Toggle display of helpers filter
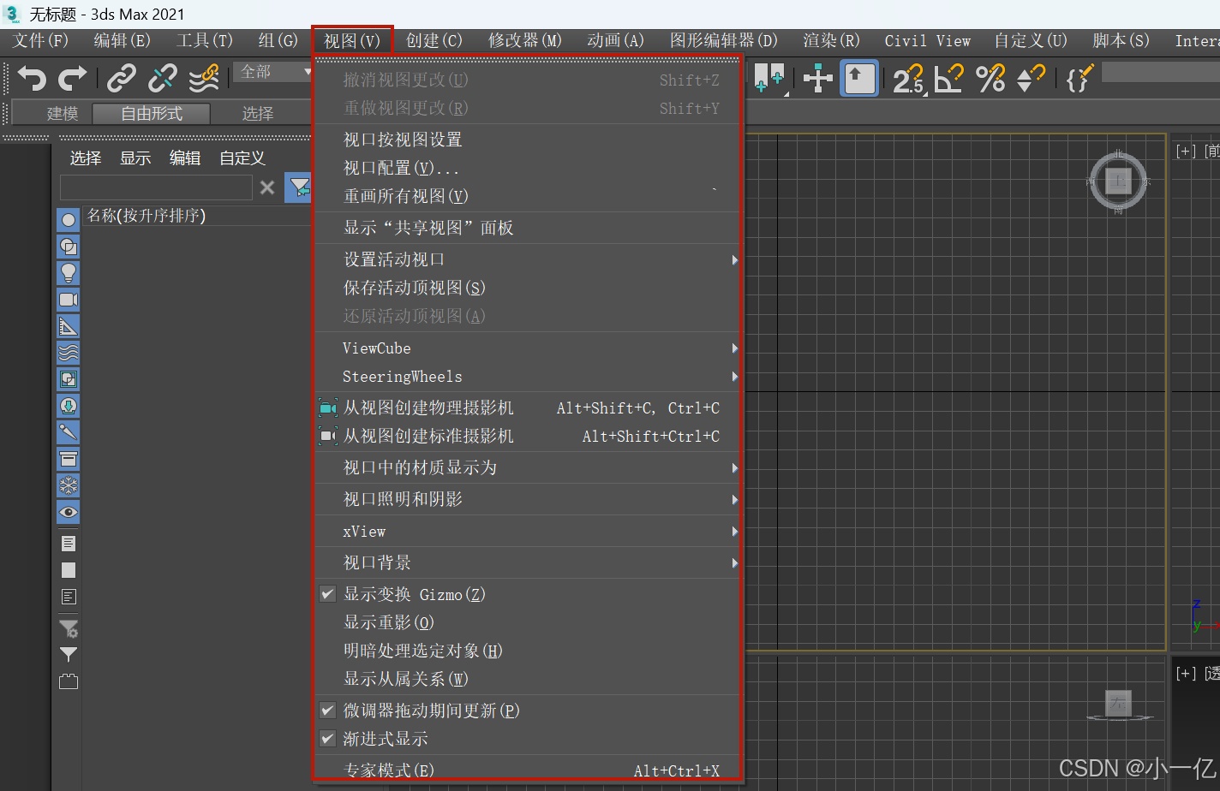Viewport: 1220px width, 791px height. point(69,326)
